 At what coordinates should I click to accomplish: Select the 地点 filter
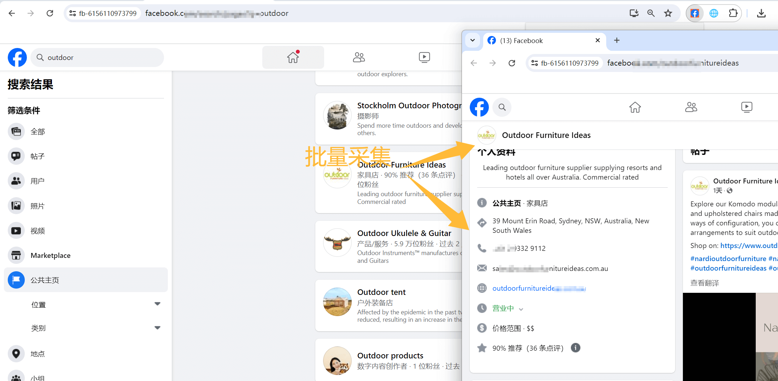[x=86, y=353]
